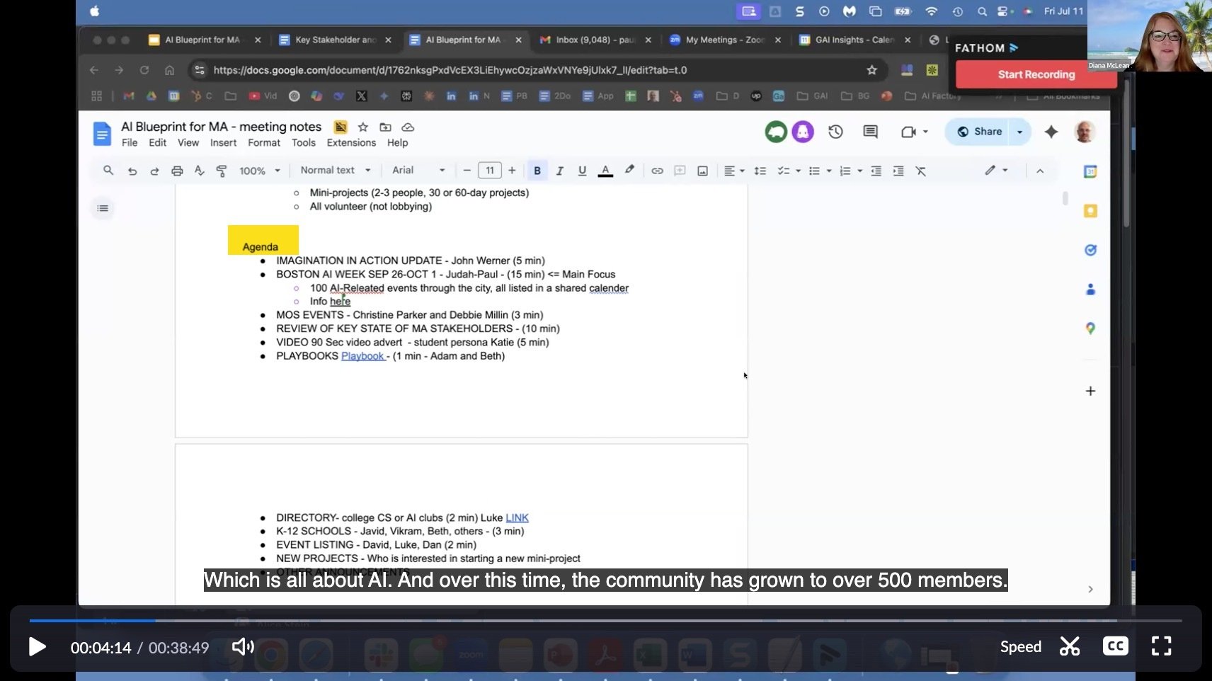The image size is (1212, 681).
Task: Click the font size field 11
Action: [490, 171]
